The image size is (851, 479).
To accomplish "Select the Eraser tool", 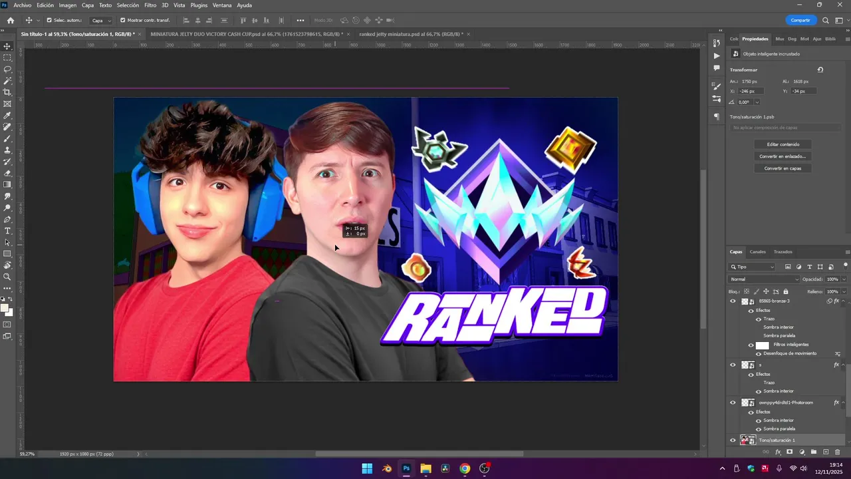I will click(7, 173).
